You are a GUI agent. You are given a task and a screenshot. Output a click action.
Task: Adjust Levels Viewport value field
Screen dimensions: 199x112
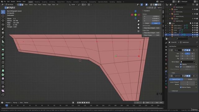click(187, 82)
